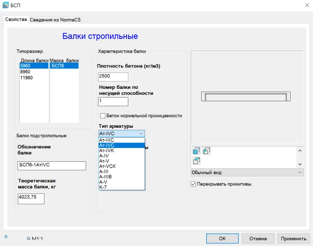Click the Плотность бетона input field
This screenshot has height=246, width=313.
(x=113, y=77)
